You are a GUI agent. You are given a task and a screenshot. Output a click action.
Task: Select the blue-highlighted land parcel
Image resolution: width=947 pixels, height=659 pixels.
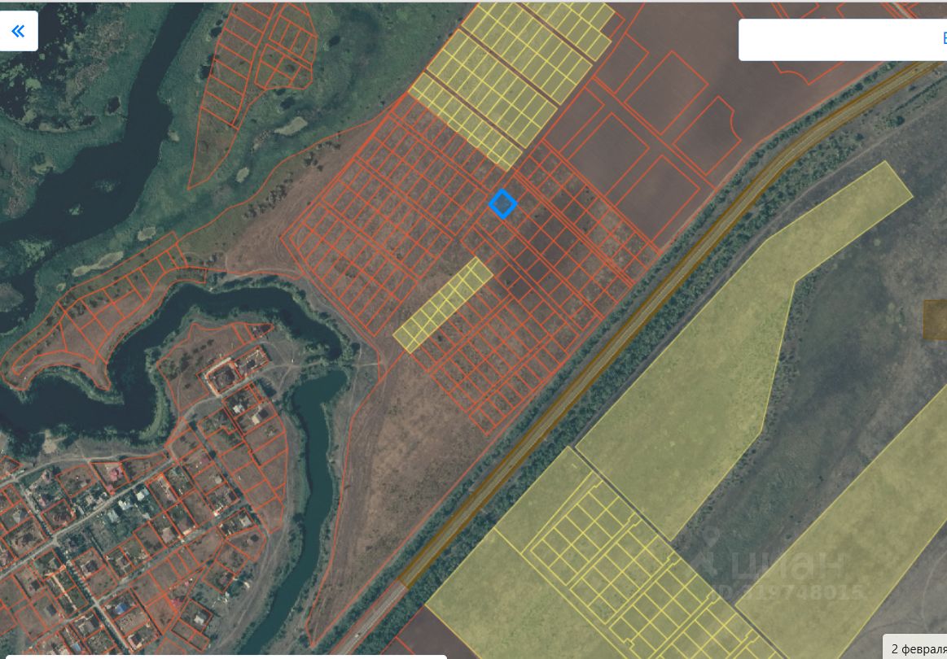point(502,204)
